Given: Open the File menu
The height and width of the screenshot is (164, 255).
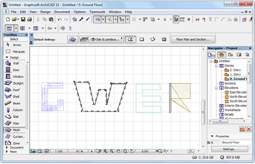Looking at the screenshot, I should (14, 12).
